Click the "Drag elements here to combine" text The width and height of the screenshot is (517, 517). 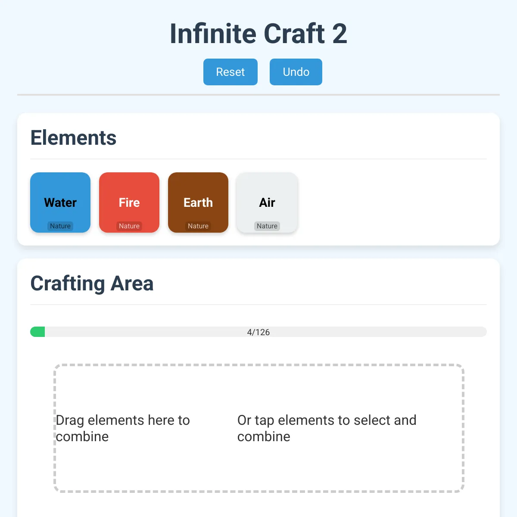tap(123, 428)
